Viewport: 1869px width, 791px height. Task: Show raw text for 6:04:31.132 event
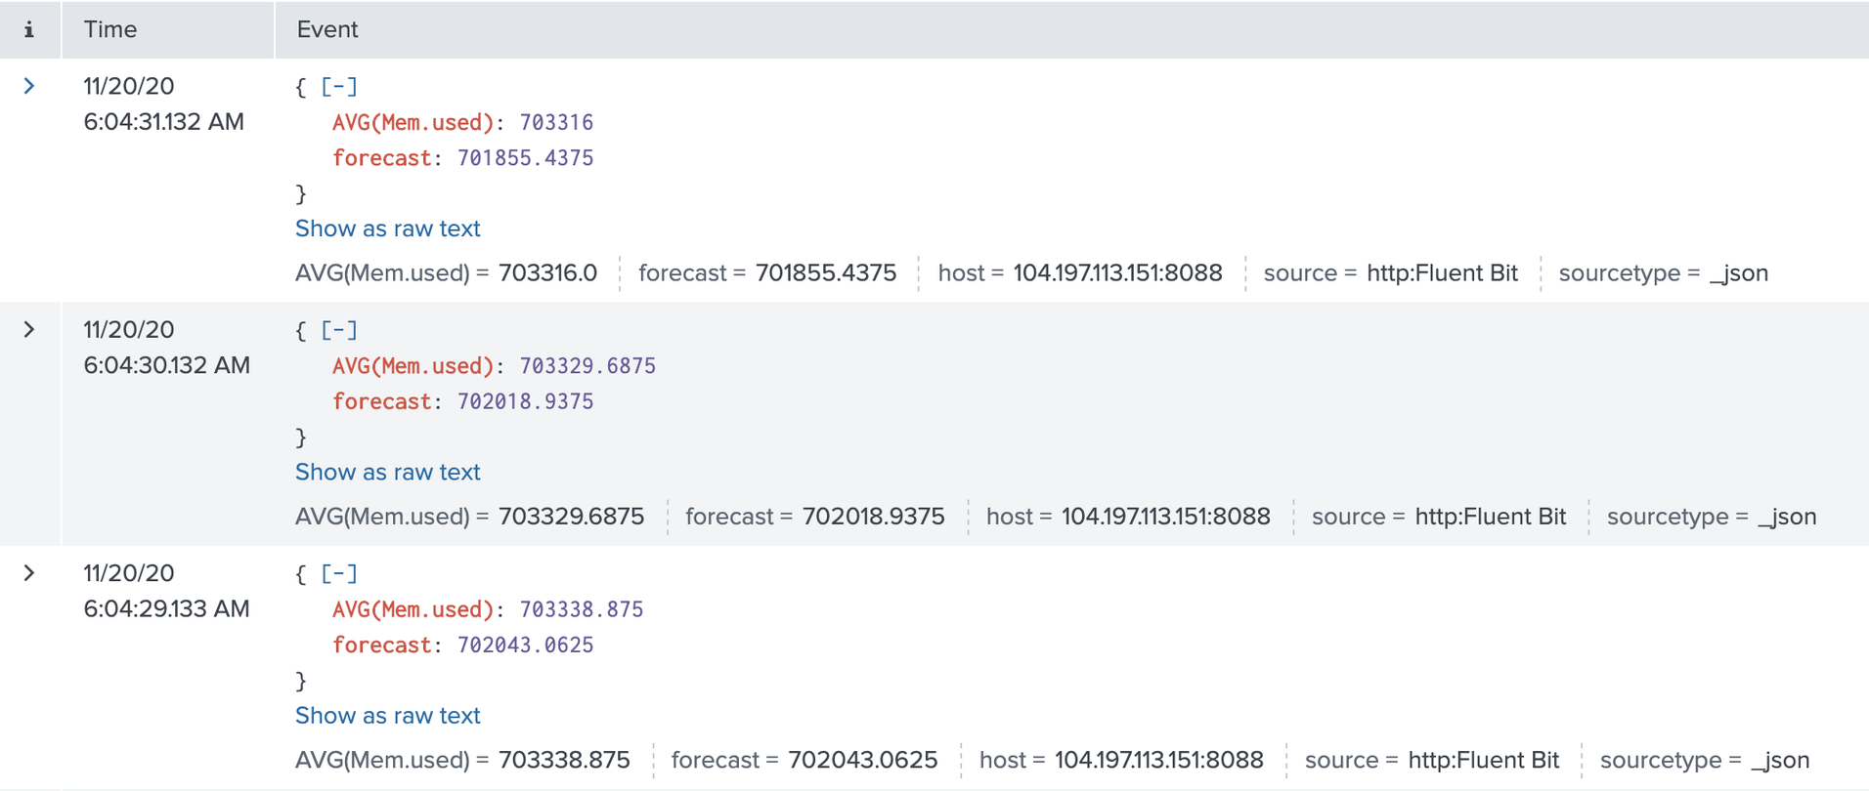[388, 229]
